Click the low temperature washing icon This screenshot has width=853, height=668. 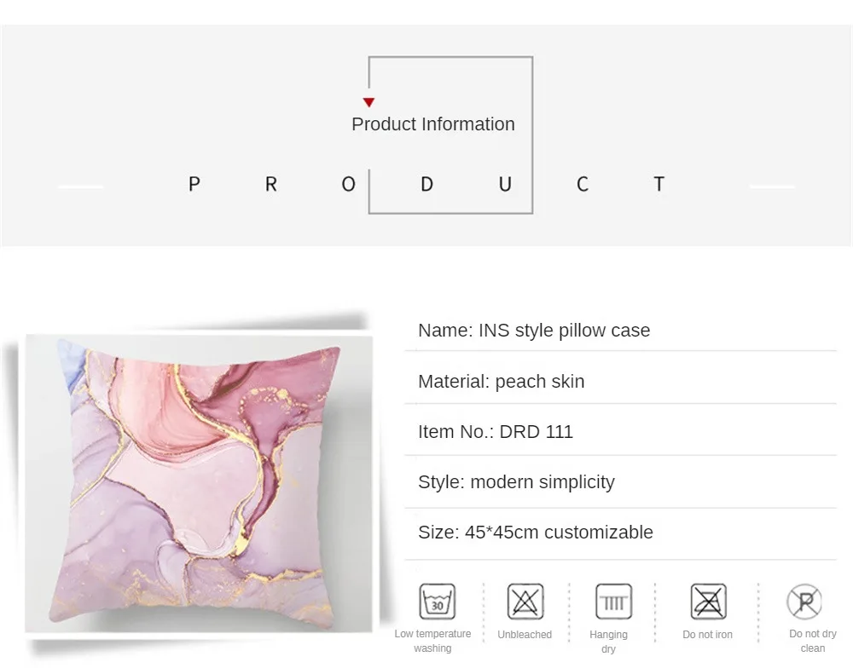coord(437,602)
